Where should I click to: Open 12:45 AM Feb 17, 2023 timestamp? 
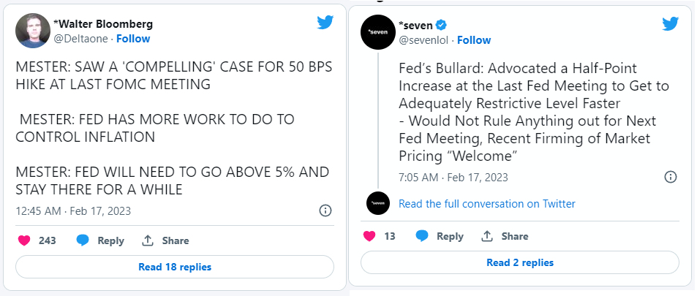click(x=73, y=210)
